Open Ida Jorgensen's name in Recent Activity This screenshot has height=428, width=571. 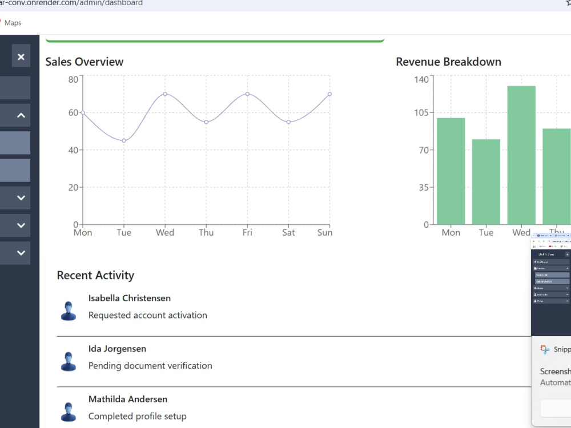[x=117, y=349]
